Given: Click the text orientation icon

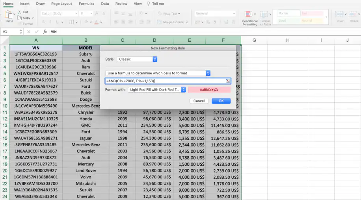Looking at the screenshot, I should coord(141,13).
